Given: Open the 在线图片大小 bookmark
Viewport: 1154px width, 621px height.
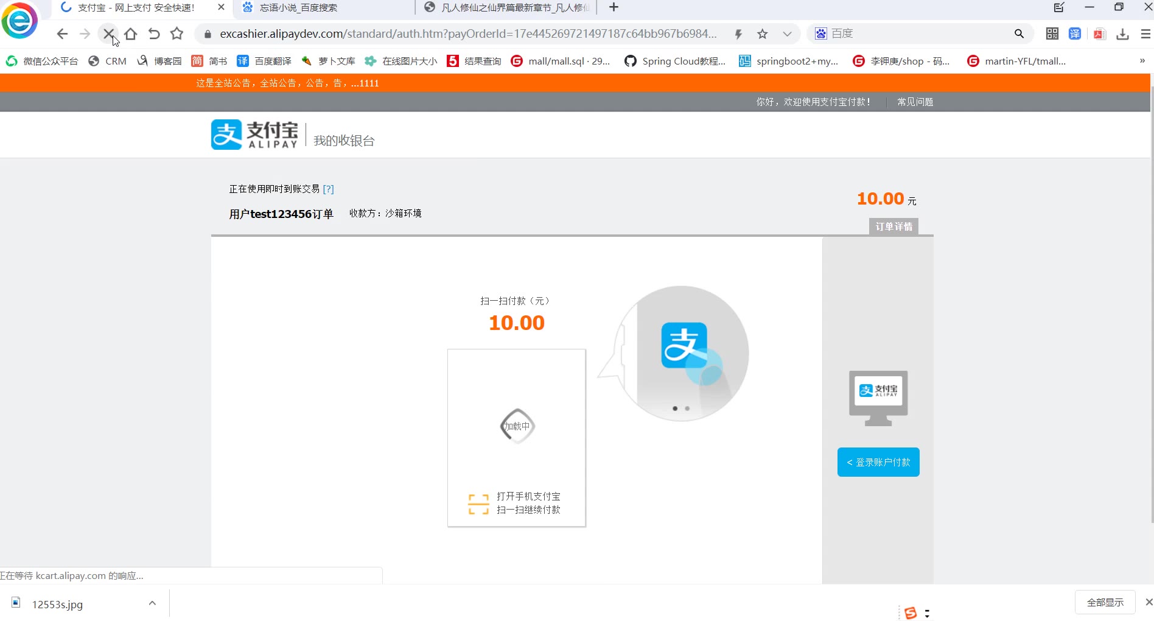Looking at the screenshot, I should (x=400, y=61).
